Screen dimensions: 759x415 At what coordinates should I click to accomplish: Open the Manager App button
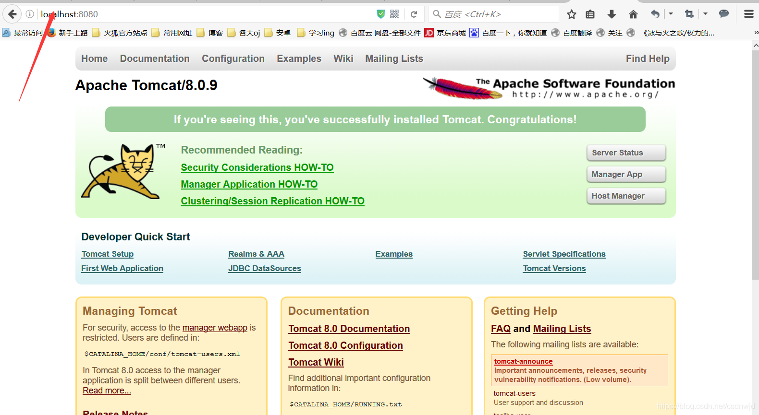tap(626, 174)
